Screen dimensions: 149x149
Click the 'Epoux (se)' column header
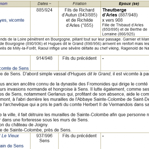129,4
